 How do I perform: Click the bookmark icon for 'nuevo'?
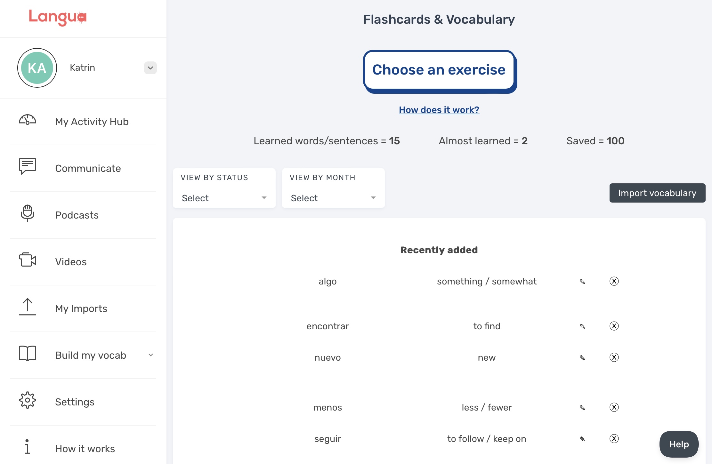pyautogui.click(x=582, y=357)
